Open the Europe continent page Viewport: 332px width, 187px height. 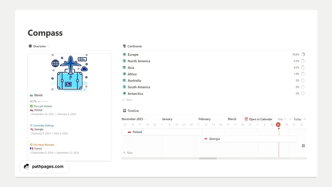coord(133,54)
